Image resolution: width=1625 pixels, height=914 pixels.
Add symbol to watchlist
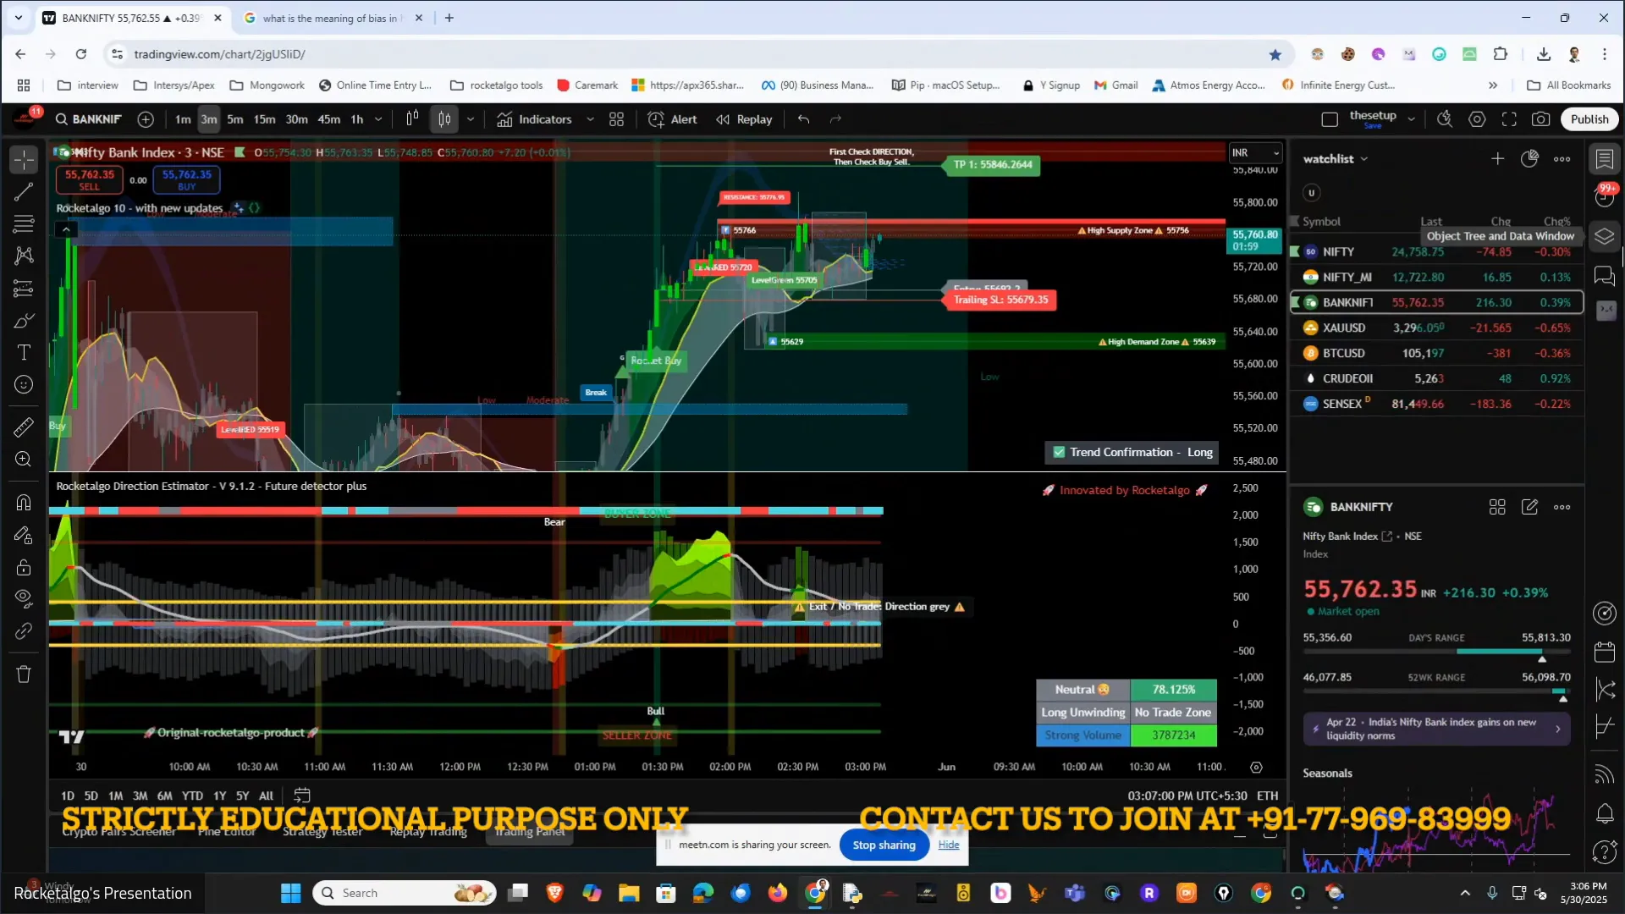(x=1497, y=159)
